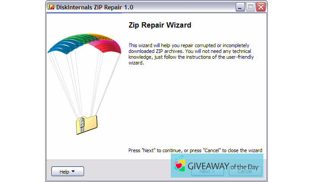Click the DiskInternals ZIP Repair 1.0 title text
The height and width of the screenshot is (182, 313).
(94, 7)
